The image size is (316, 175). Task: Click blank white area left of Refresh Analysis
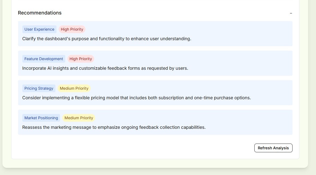pos(136,148)
